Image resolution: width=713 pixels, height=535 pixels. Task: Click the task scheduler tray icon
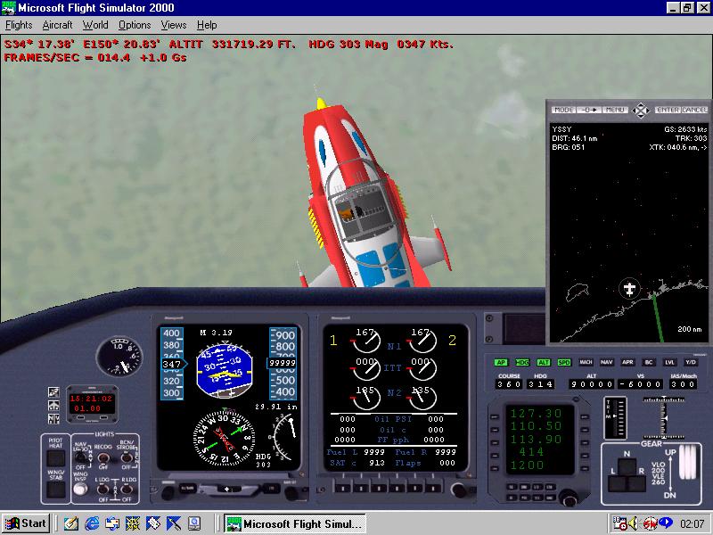(619, 523)
